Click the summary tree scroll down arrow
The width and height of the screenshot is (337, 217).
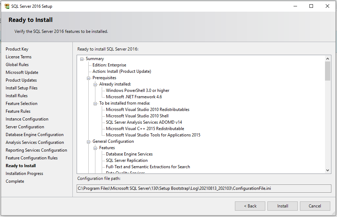(x=327, y=170)
